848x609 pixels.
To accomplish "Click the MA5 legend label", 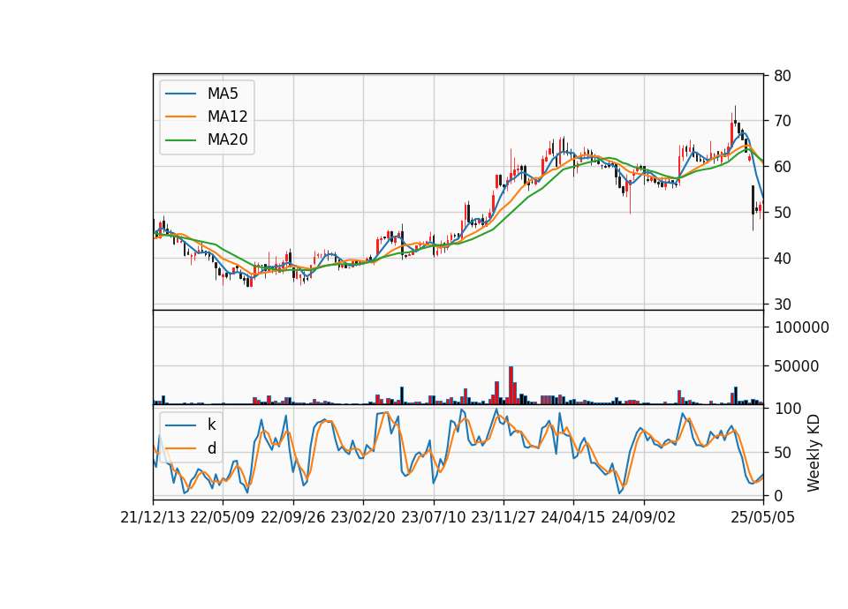I will point(223,94).
